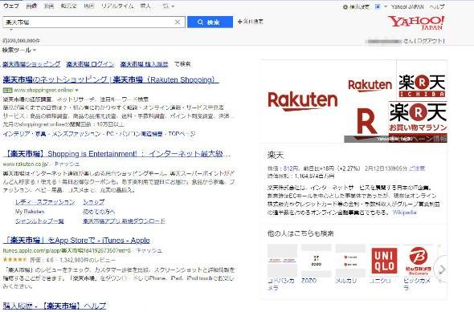This screenshot has width=474, height=312.
Task: Switch to the 知恵袋 tab
Action: coord(68,6)
